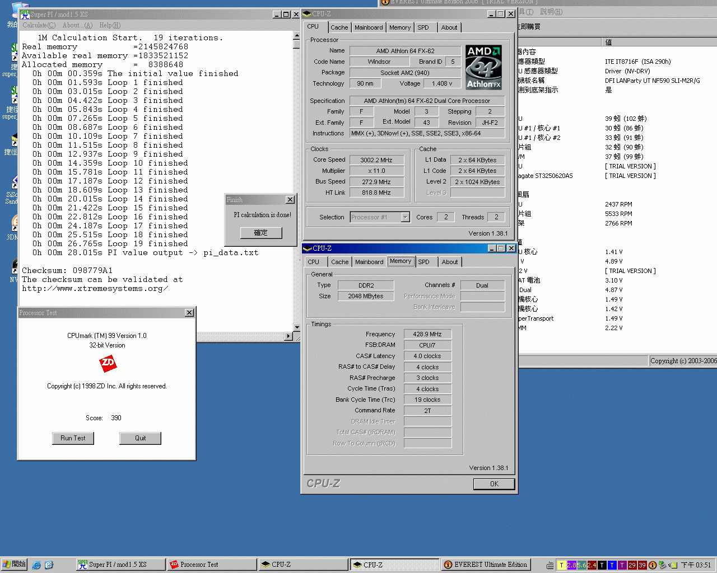Click the dark red 2.4 tray icon
The image size is (717, 573).
[x=592, y=565]
